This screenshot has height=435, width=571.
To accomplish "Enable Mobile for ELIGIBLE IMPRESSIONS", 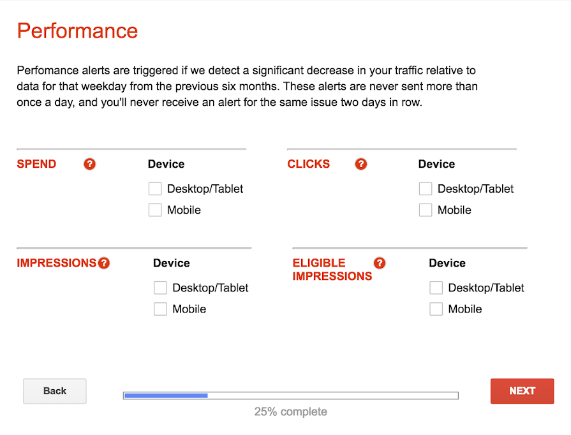I will click(x=436, y=309).
